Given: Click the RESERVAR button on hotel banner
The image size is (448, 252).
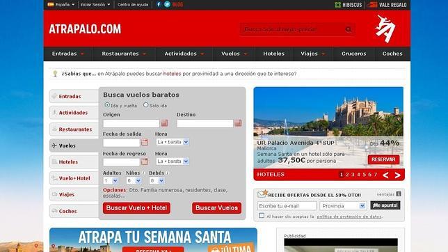Looking at the screenshot, I should [x=383, y=159].
